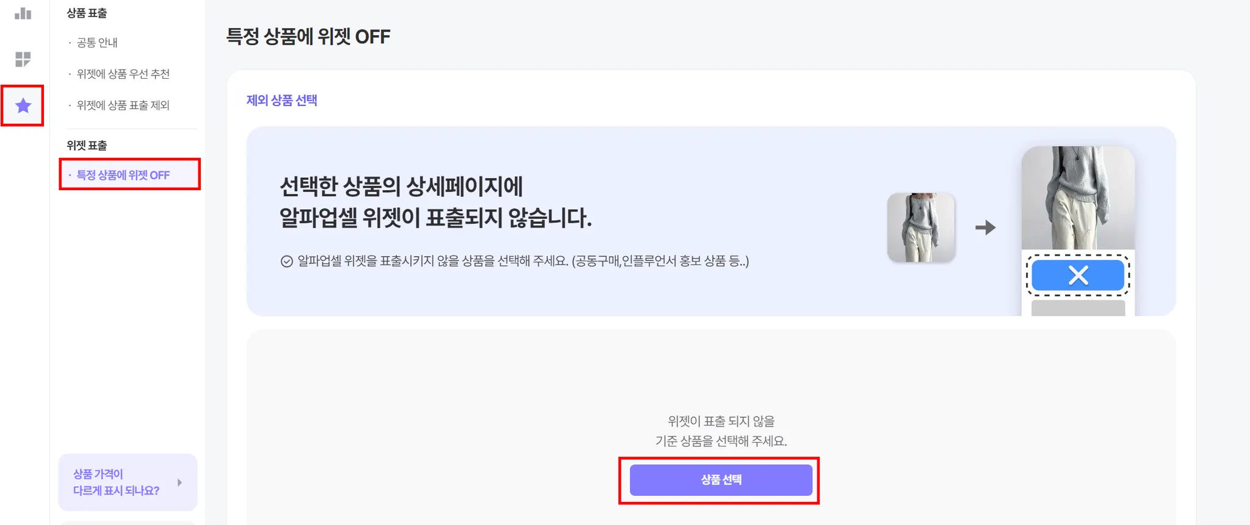This screenshot has width=1250, height=525.
Task: Click the 상품 표출 section header
Action: tap(87, 13)
